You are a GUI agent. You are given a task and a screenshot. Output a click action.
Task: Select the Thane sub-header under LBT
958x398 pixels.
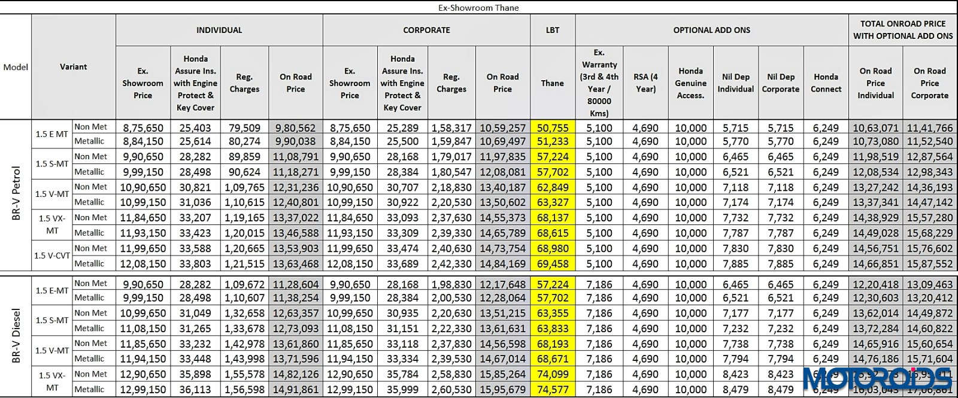pyautogui.click(x=553, y=83)
